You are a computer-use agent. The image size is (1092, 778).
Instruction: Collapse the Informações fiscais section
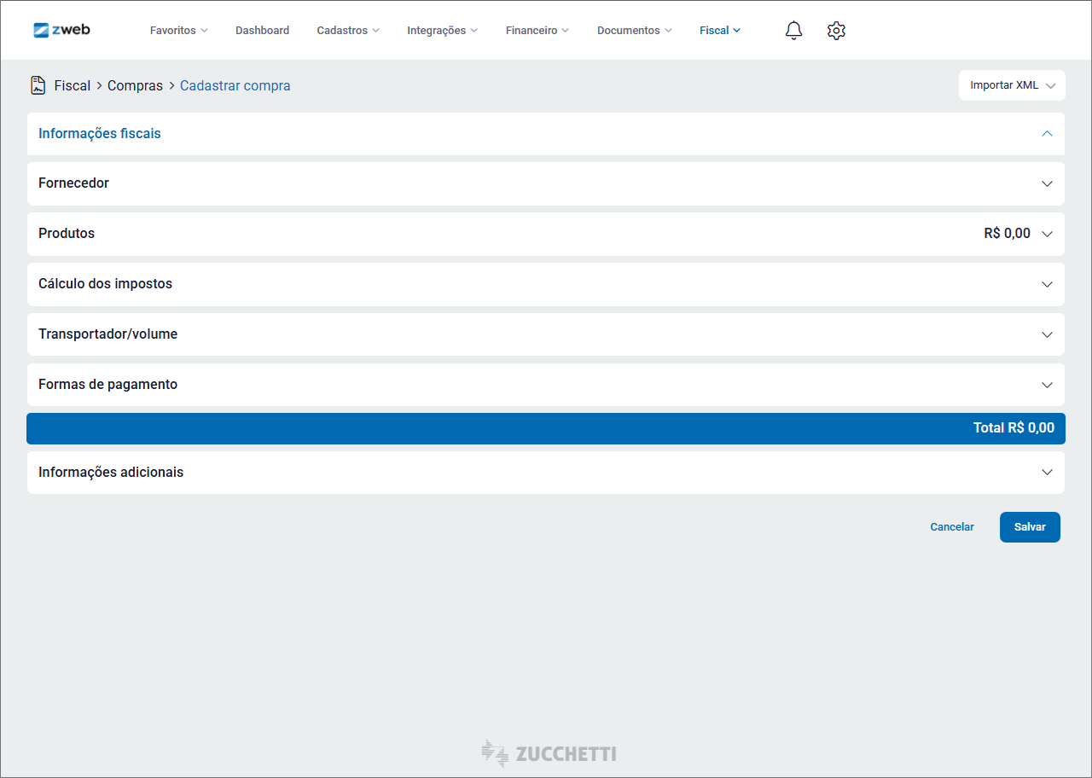pyautogui.click(x=1047, y=134)
